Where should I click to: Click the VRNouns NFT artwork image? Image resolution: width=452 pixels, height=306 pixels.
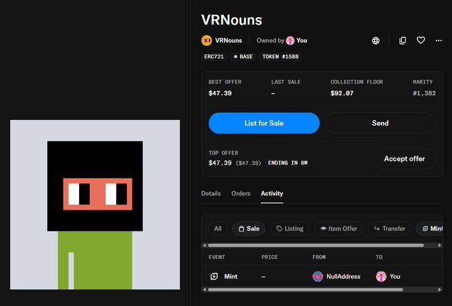95,204
